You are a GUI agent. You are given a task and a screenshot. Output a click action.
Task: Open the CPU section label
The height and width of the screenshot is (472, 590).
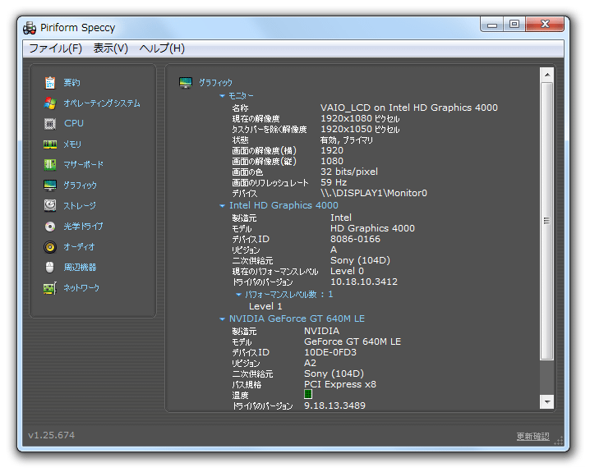click(74, 123)
